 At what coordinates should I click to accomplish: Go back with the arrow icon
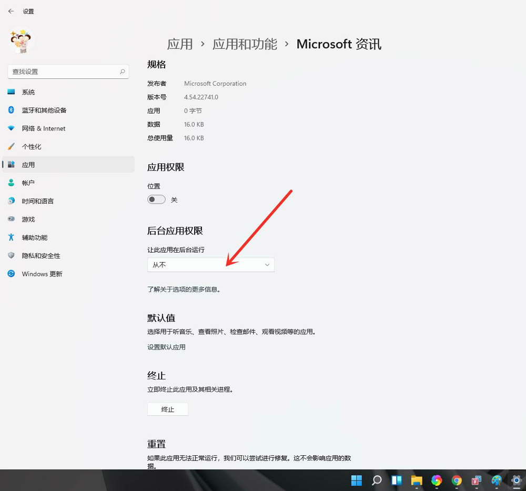[x=11, y=11]
